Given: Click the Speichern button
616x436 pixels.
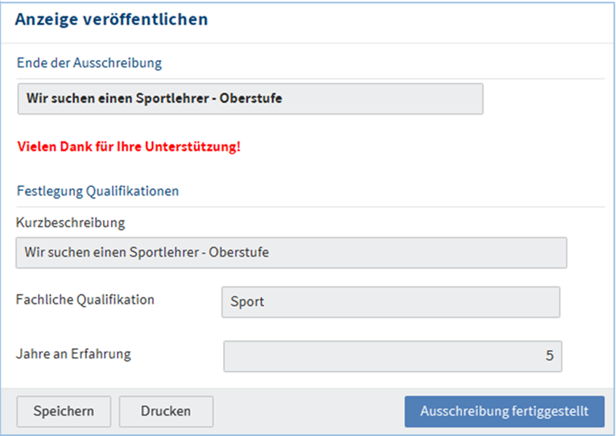Looking at the screenshot, I should click(x=63, y=411).
